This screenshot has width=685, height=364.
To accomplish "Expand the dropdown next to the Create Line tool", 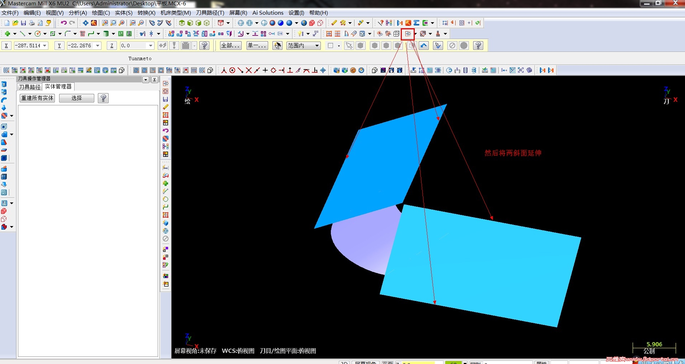I will pyautogui.click(x=30, y=34).
